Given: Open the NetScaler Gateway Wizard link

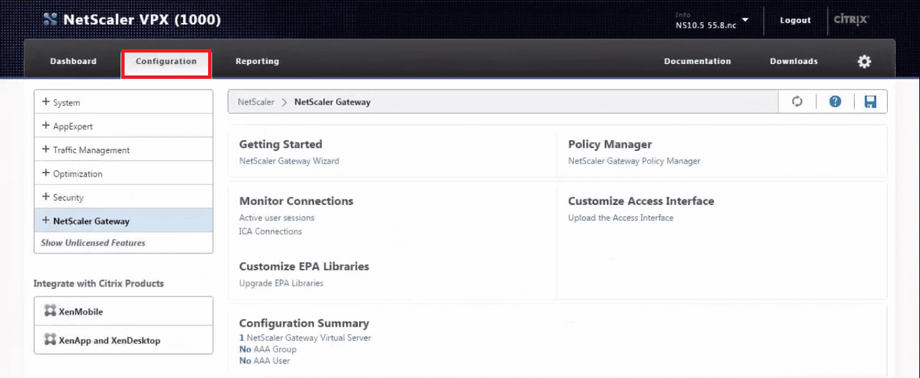Looking at the screenshot, I should (289, 161).
